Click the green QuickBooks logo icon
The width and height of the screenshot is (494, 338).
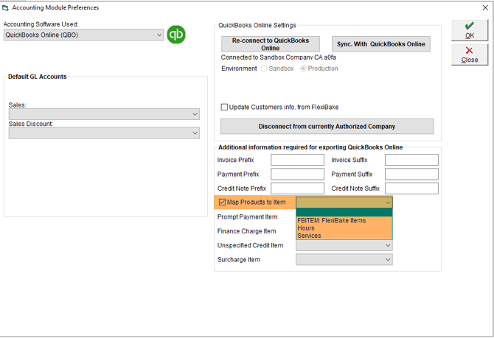point(176,35)
